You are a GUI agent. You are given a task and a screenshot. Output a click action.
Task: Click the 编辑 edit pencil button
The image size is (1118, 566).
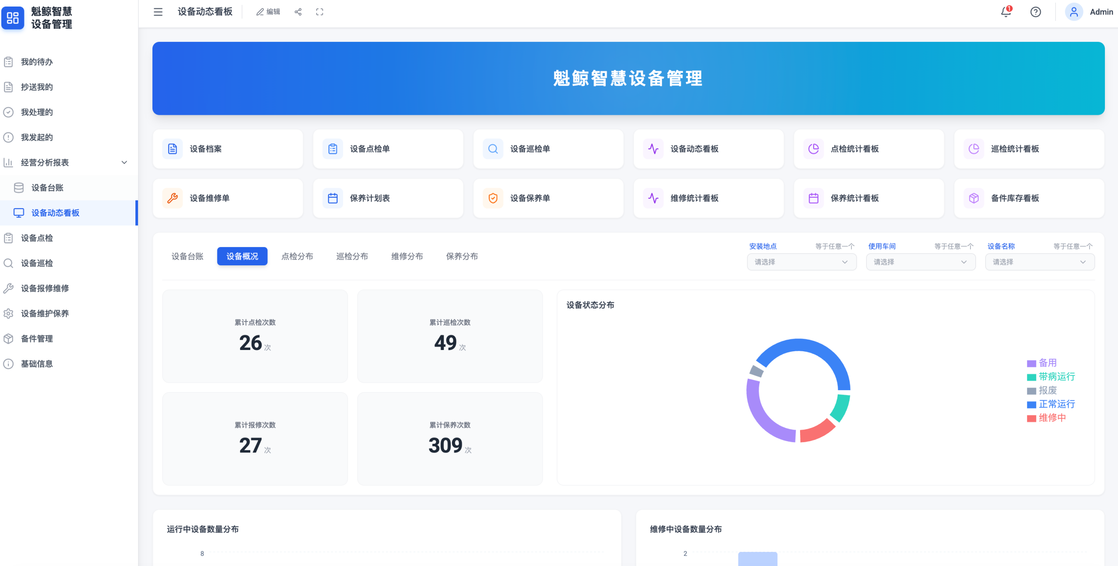(x=268, y=12)
